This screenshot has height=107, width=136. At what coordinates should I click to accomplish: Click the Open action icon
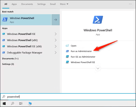pyautogui.click(x=67, y=46)
